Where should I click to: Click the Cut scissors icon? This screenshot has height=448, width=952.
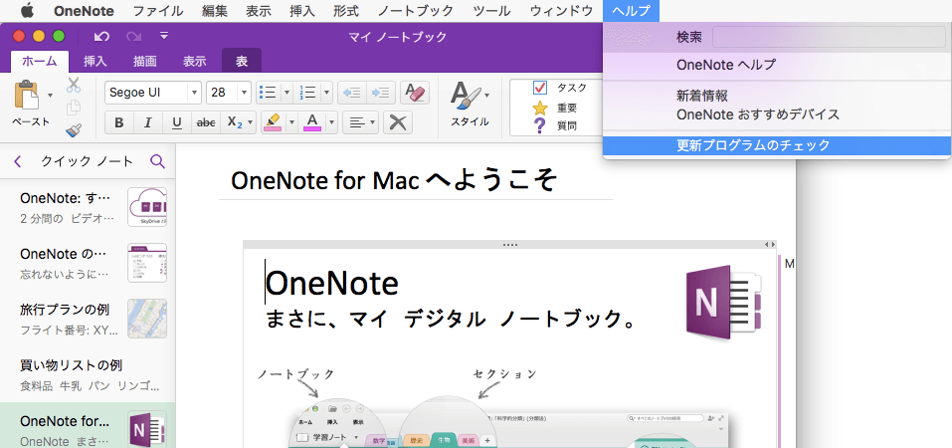[x=74, y=85]
